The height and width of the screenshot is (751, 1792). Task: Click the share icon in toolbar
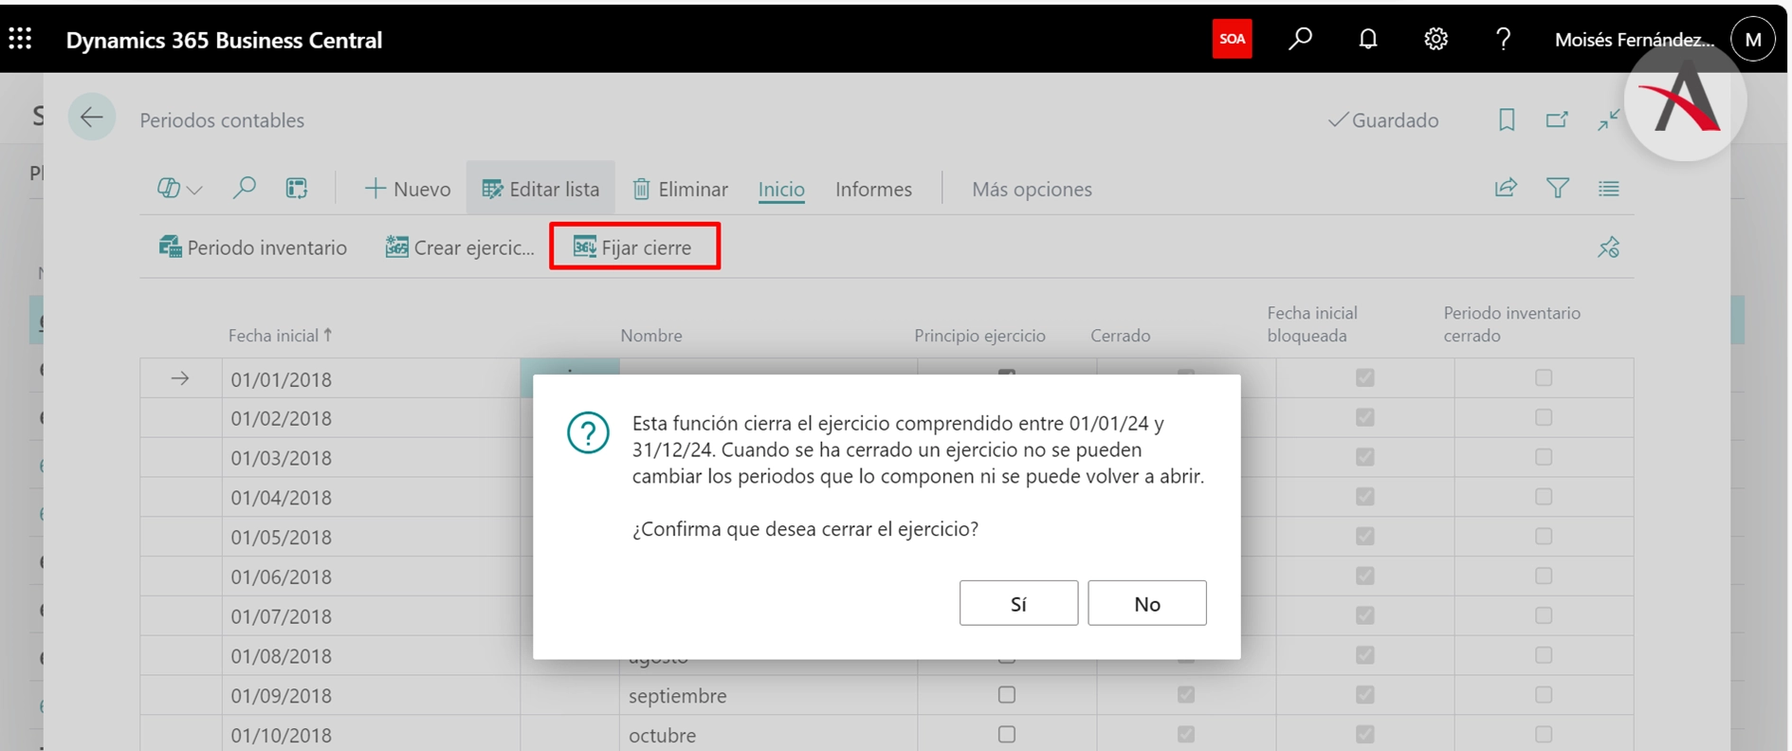pyautogui.click(x=1506, y=189)
